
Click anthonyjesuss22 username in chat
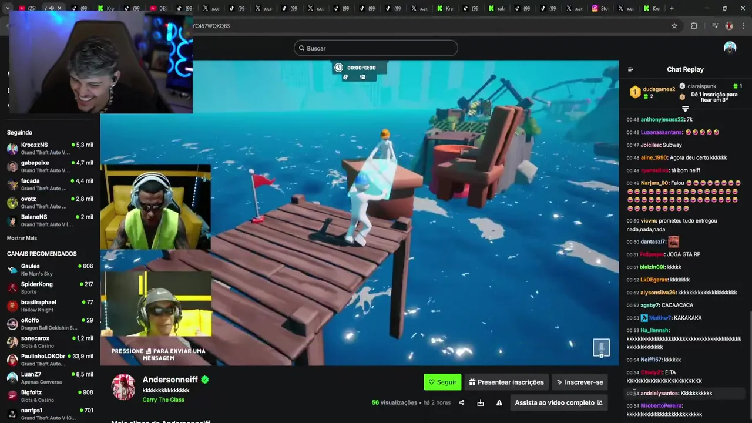[663, 119]
